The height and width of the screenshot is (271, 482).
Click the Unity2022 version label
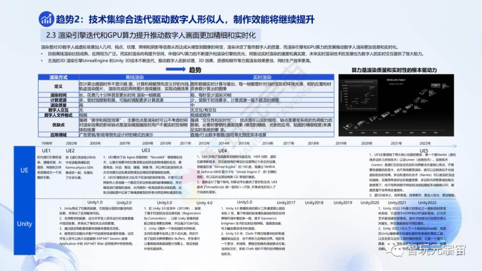click(x=427, y=203)
